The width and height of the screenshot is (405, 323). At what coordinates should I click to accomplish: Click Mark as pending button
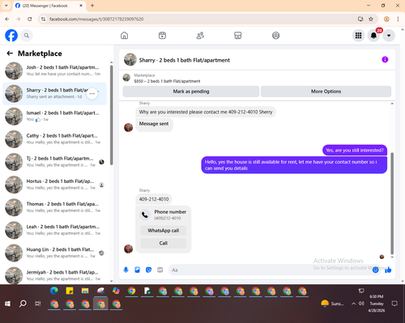191,91
